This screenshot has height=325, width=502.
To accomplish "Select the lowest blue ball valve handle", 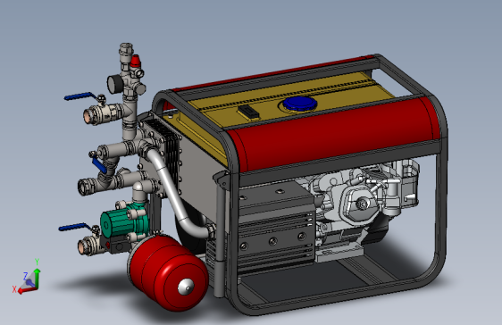I will 75,227.
